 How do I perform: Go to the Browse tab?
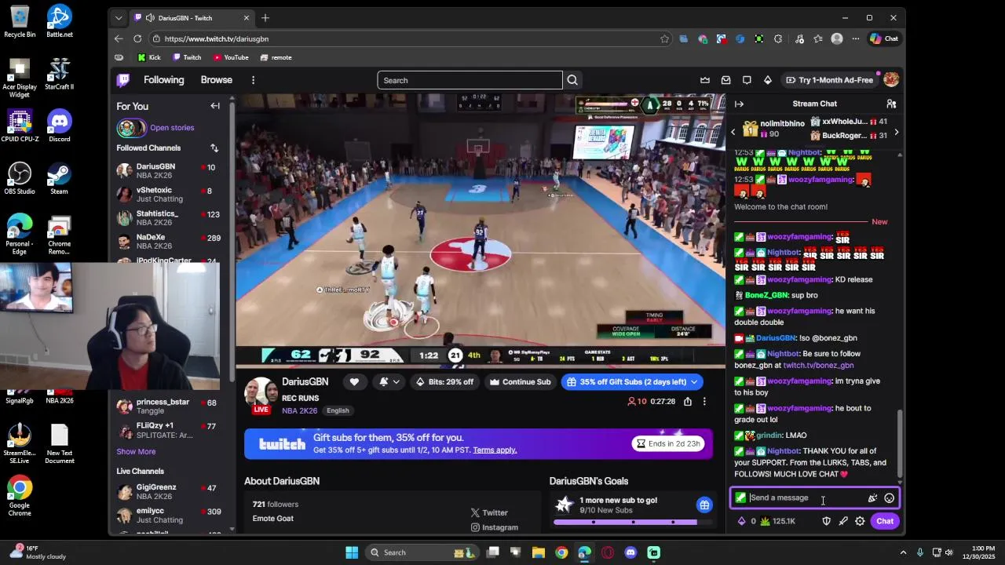pyautogui.click(x=216, y=80)
